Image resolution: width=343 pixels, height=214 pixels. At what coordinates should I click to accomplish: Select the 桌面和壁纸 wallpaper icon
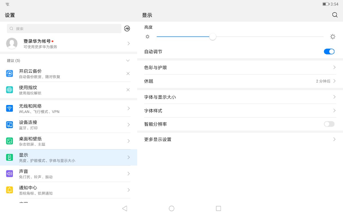pyautogui.click(x=9, y=141)
